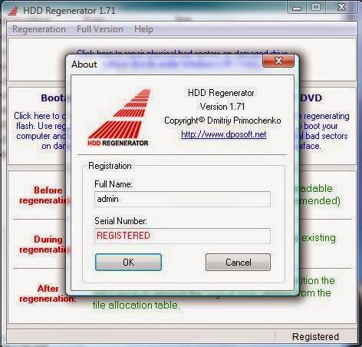Open the Full Version menu

(100, 29)
